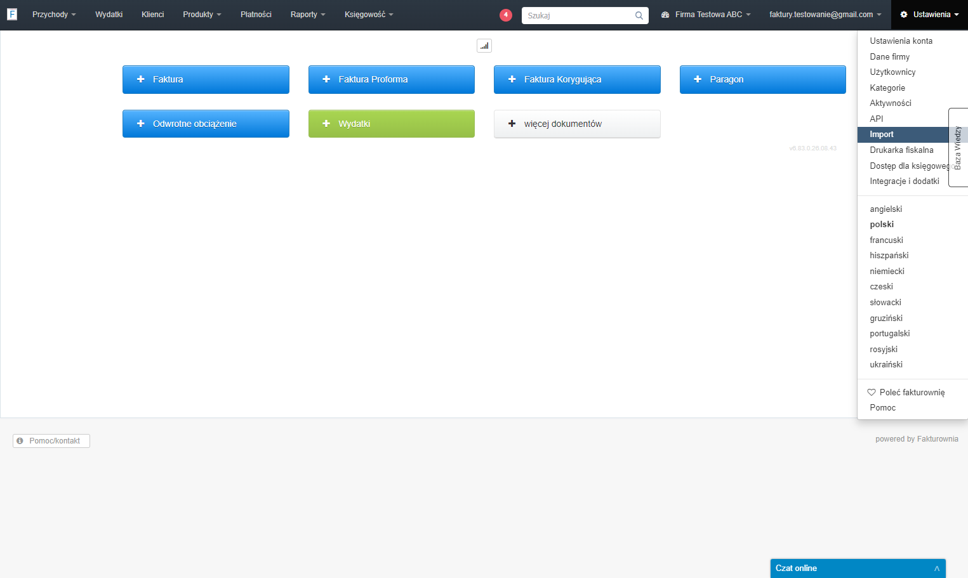Switch language to ukraiński
The image size is (968, 578).
pos(886,364)
